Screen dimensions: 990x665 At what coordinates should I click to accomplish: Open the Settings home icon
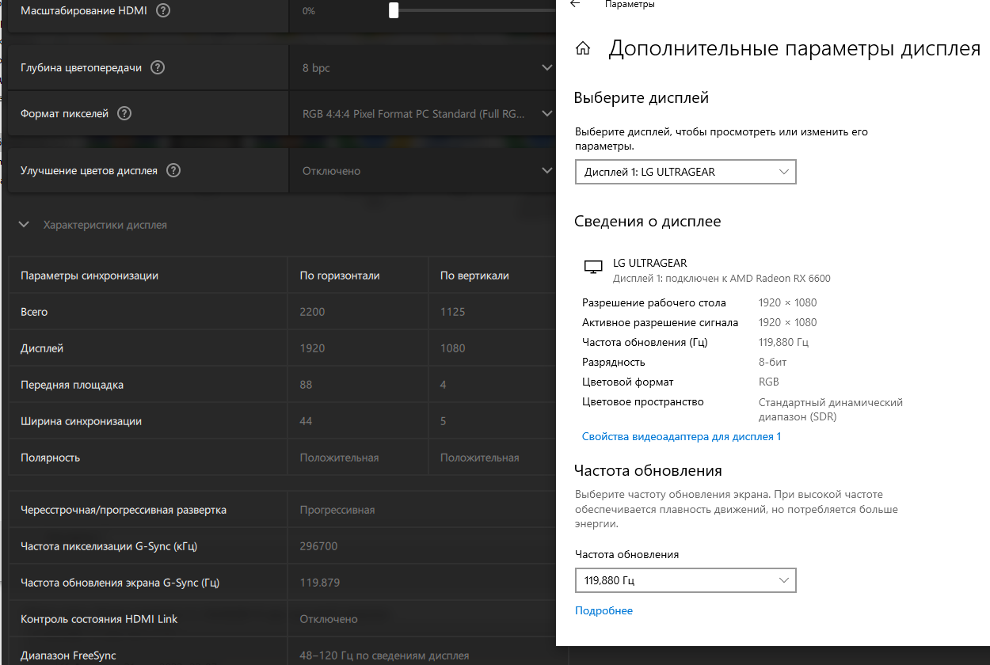tap(583, 49)
